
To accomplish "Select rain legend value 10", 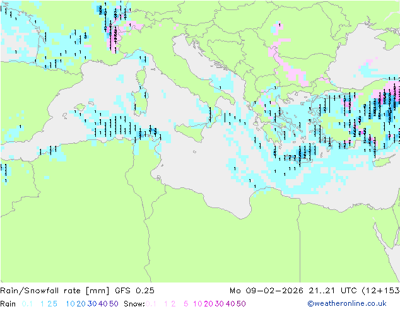I will tap(71, 304).
